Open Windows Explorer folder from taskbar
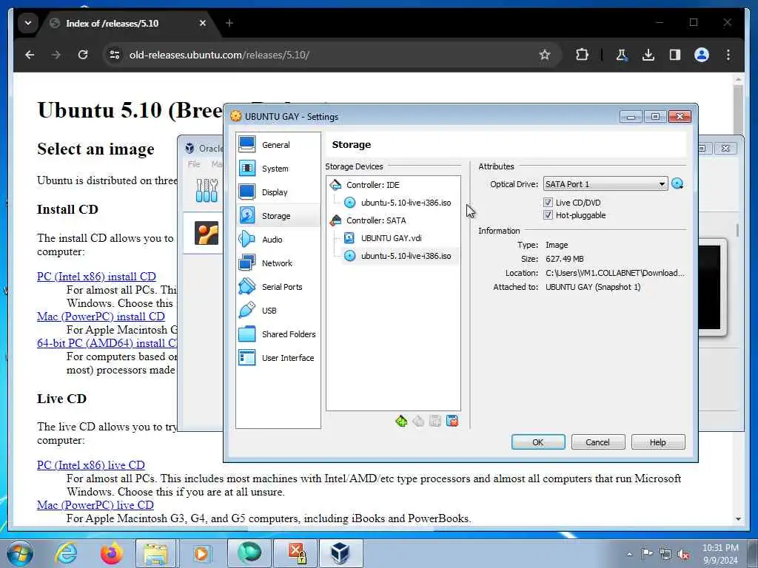The height and width of the screenshot is (568, 758). point(156,553)
